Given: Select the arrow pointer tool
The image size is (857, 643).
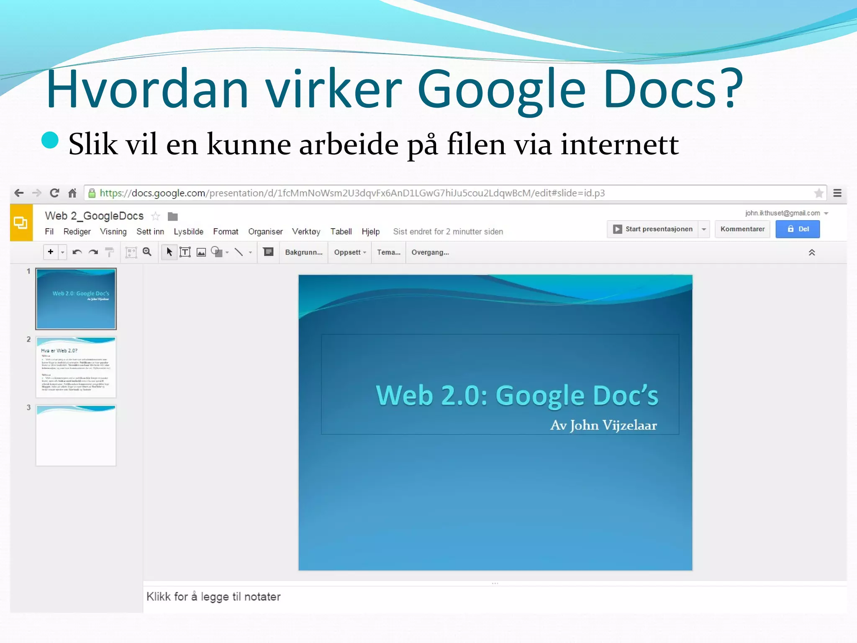Looking at the screenshot, I should tap(169, 252).
